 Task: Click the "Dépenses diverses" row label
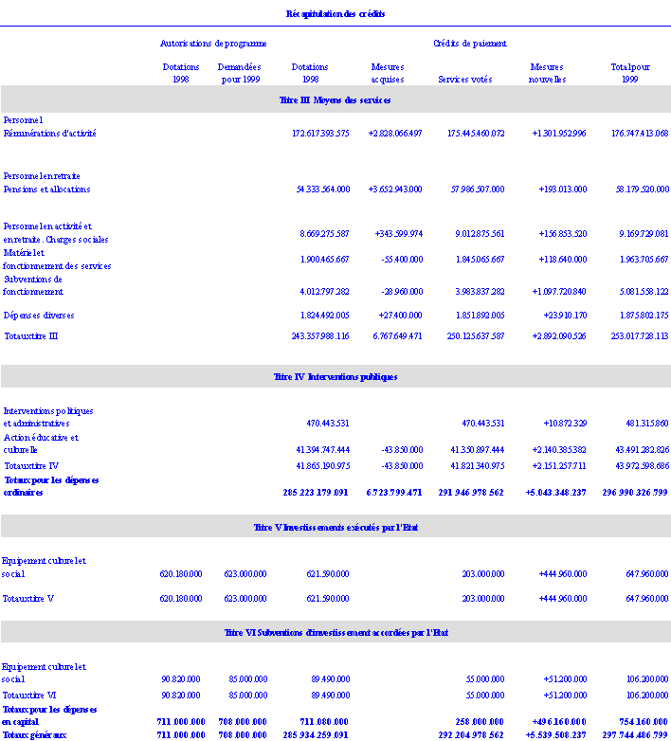coord(39,315)
